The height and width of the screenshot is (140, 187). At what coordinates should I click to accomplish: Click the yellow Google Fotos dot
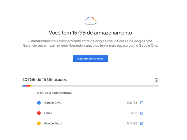[39, 123]
